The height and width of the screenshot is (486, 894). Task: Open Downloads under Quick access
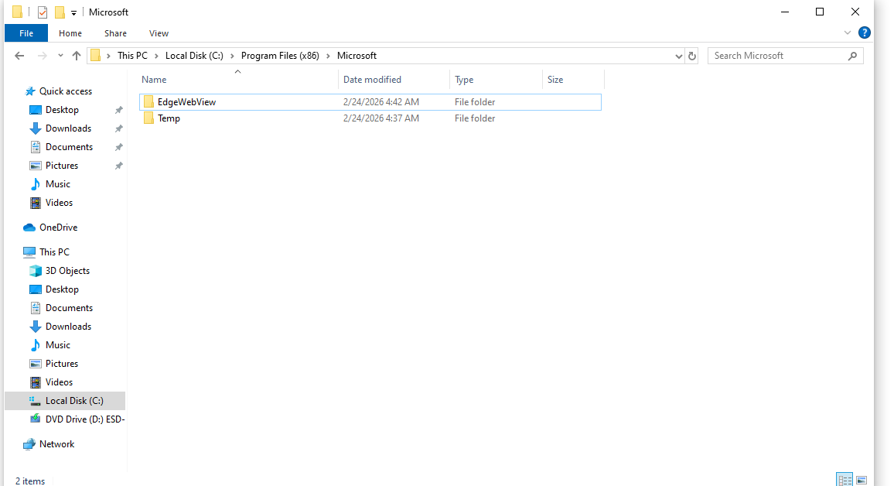[x=68, y=128]
